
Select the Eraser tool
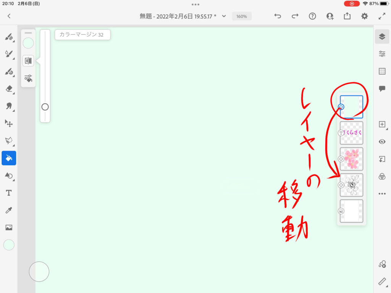[x=9, y=89]
